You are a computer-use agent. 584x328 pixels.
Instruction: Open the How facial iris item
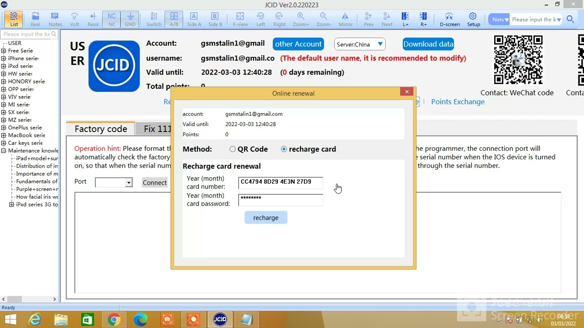pos(37,197)
